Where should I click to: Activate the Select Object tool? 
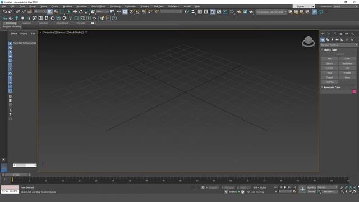50,12
